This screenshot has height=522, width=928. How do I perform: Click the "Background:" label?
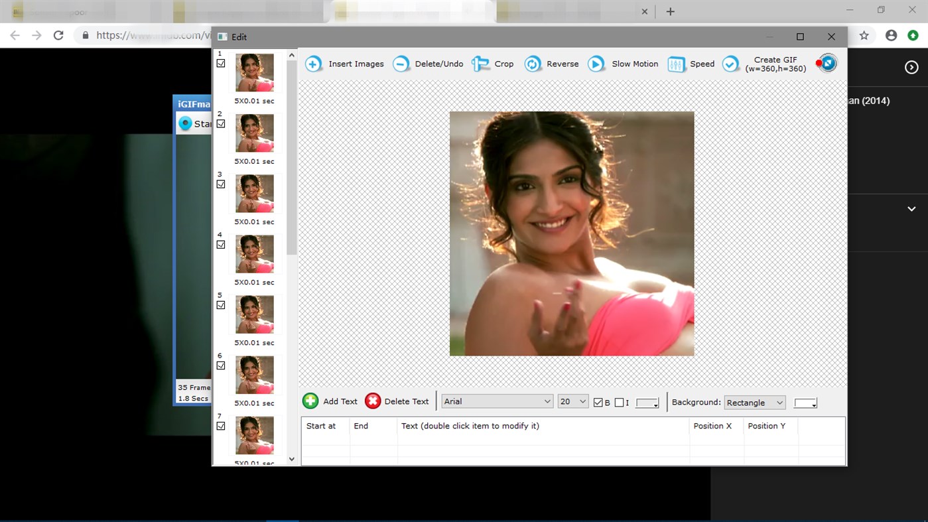696,402
